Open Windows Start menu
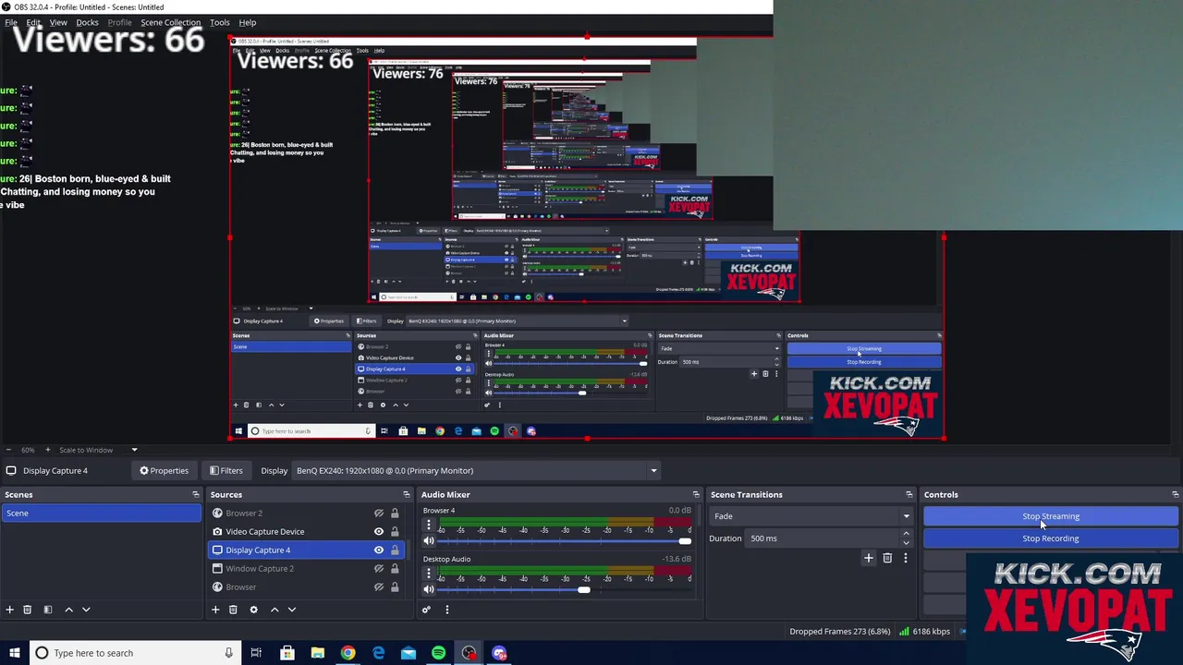Screen dimensions: 1183x665 coord(15,653)
